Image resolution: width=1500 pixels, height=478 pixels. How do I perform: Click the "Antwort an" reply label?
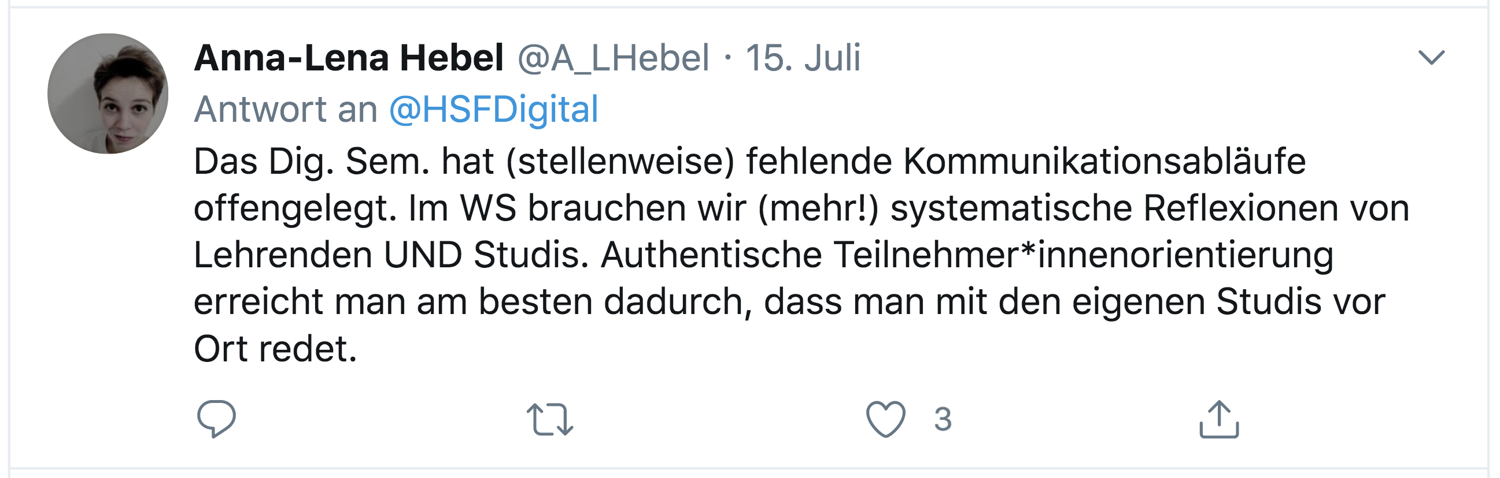click(x=285, y=109)
